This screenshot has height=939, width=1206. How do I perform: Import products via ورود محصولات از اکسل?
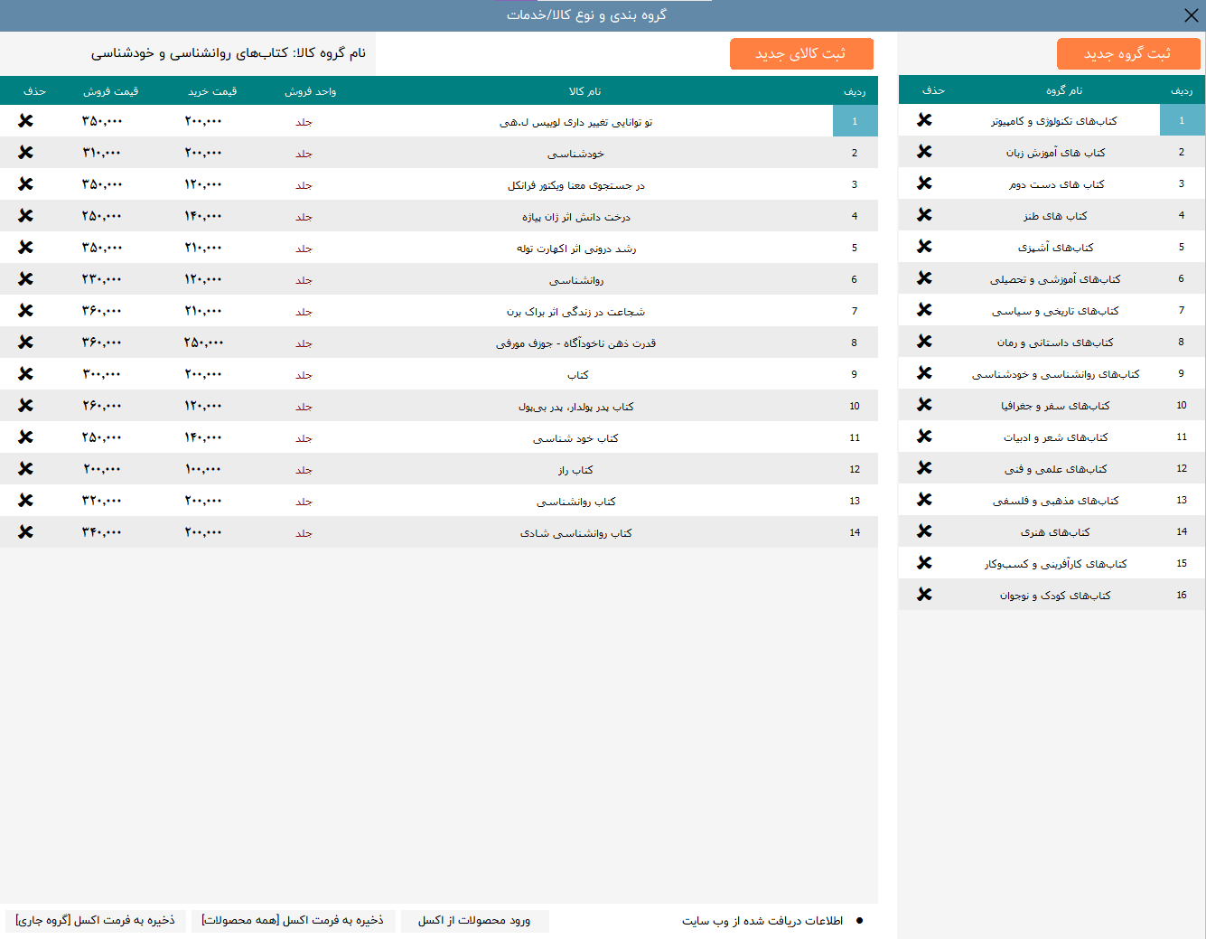click(x=474, y=921)
